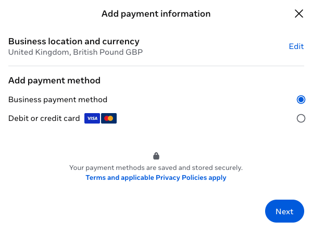Click the stored securely notice text
Viewport: 312px width, 233px height.
tap(156, 168)
